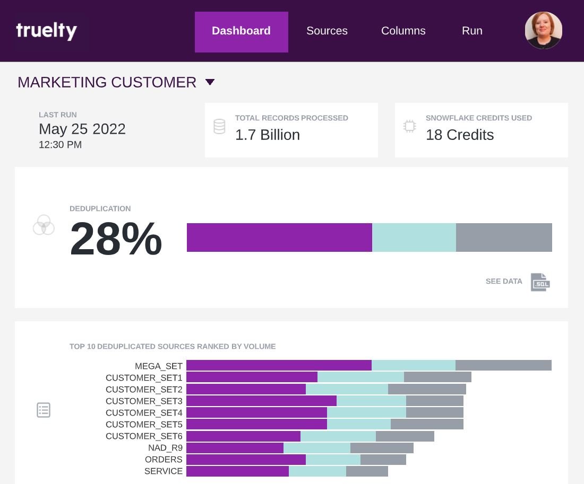584x484 pixels.
Task: Open the Run menu item
Action: pyautogui.click(x=471, y=31)
